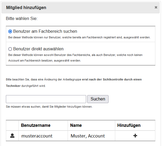Screen dimensions: 162x146
Task: Click the Benutzername column header
Action: pyautogui.click(x=36, y=125)
